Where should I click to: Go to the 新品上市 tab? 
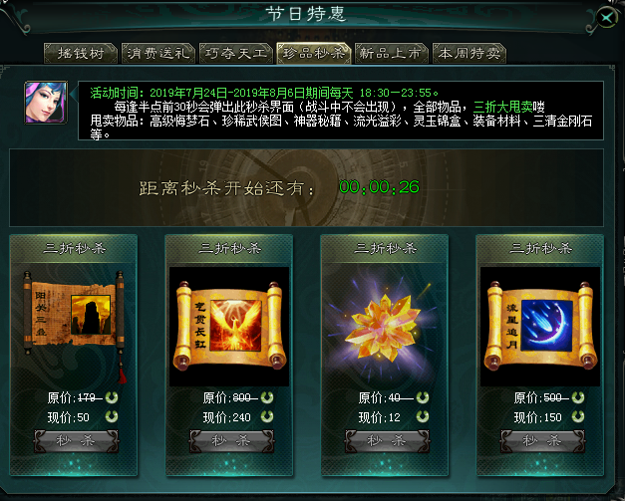point(391,54)
